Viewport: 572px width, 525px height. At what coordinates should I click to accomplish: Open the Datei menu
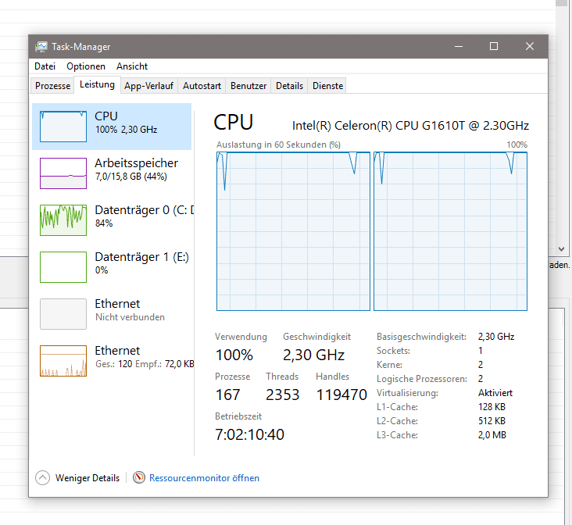click(45, 66)
